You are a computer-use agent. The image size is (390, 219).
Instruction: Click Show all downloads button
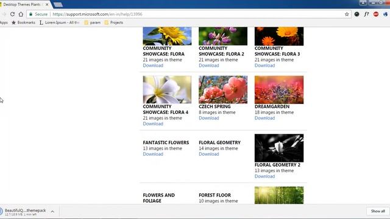coord(378,211)
